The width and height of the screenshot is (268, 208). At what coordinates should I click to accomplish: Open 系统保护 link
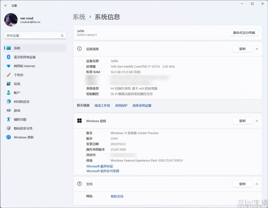[121, 105]
